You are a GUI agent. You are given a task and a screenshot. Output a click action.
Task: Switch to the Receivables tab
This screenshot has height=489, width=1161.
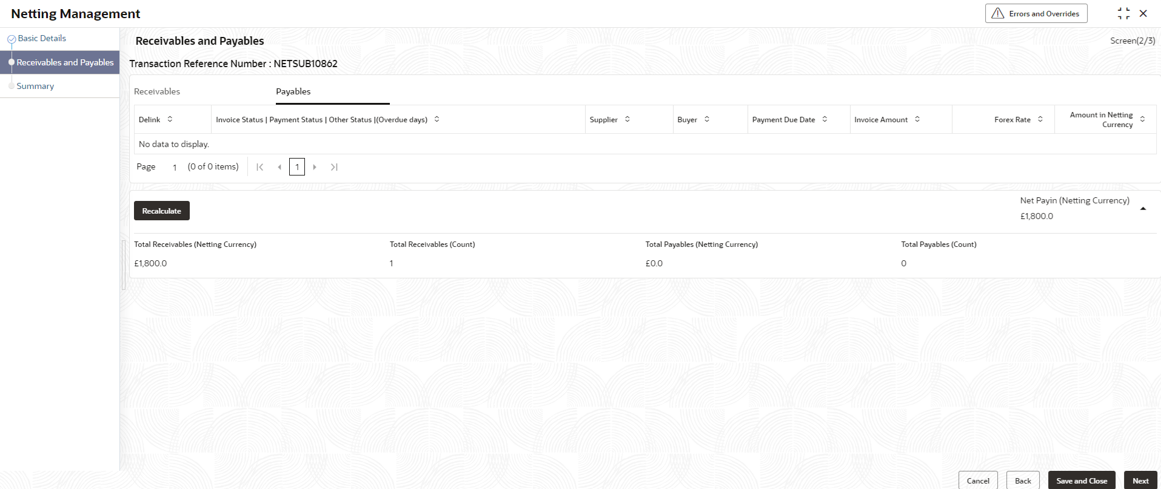click(157, 91)
